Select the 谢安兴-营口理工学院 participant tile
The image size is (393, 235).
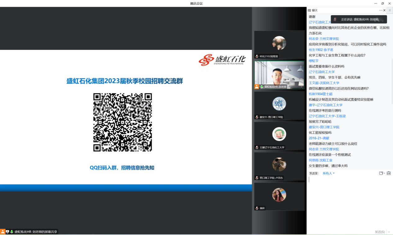pos(279,105)
